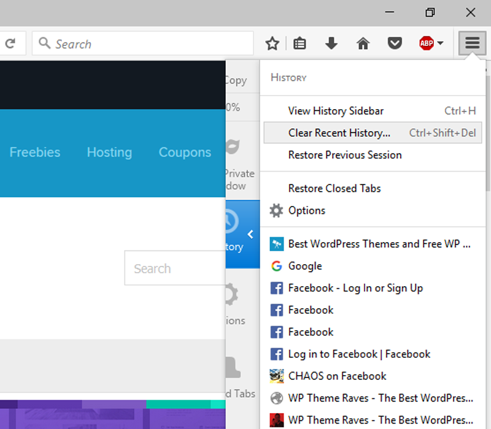Open the hamburger menu button
Screen dimensions: 491x429
[472, 44]
